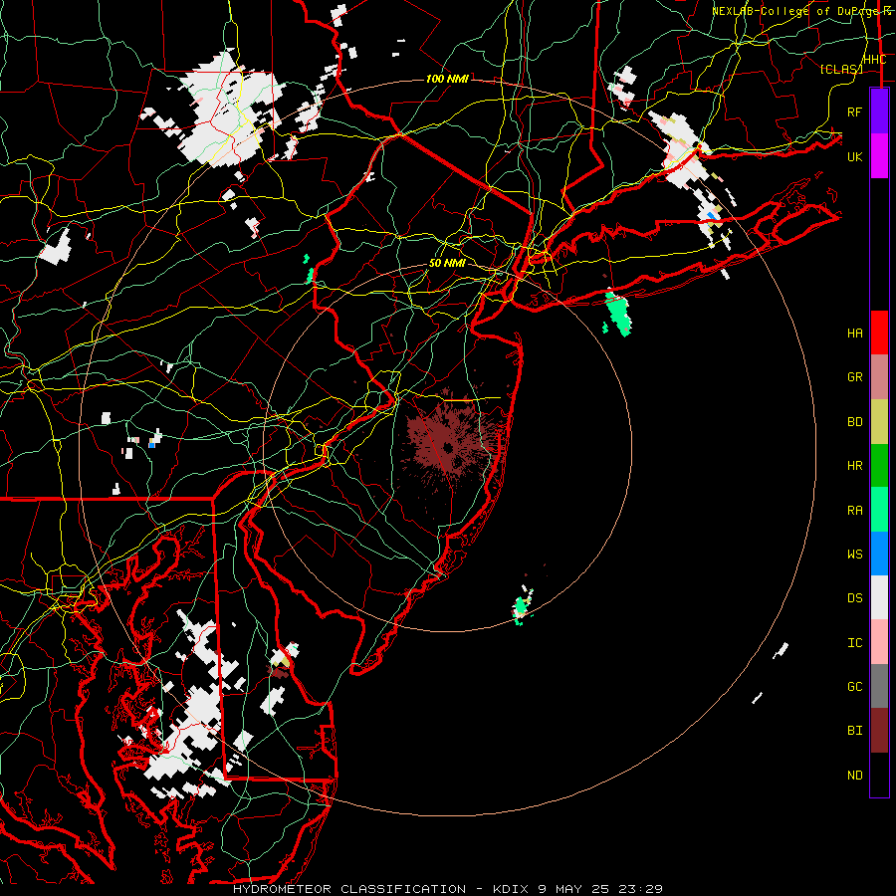Click the 'GC' legend label
Image resolution: width=896 pixels, height=896 pixels.
tap(854, 687)
